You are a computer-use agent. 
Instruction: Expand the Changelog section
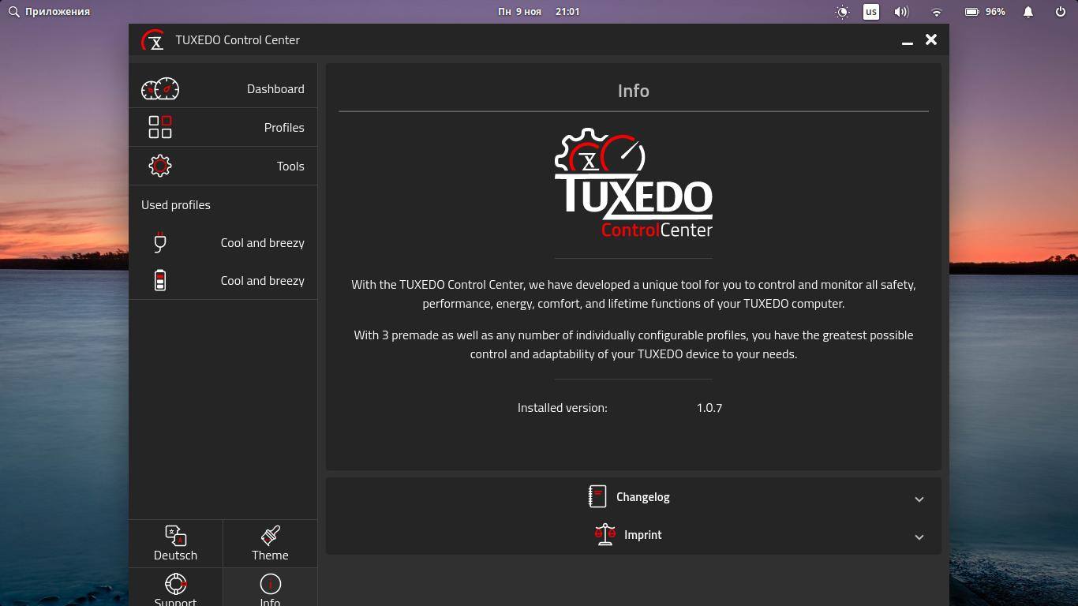point(634,496)
